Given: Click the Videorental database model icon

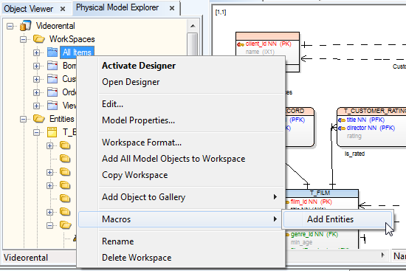Looking at the screenshot, I should [25, 26].
